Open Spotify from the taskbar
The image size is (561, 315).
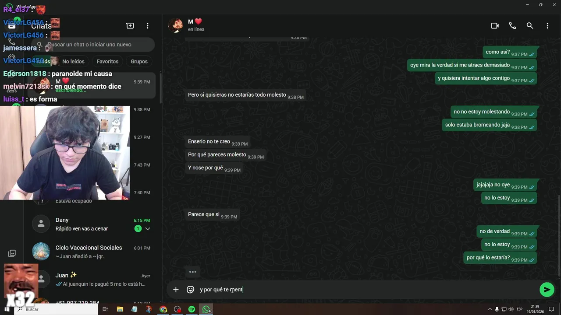click(192, 309)
